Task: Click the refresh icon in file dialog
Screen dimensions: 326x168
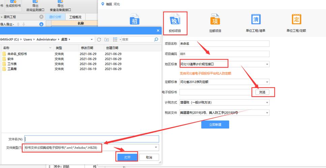Action: 99,40
